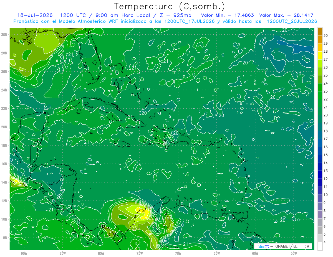Click the longitude axis label 90W
Screen dimensions: 333x257
pos(24,253)
